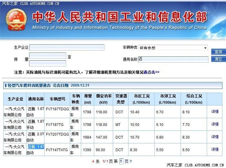This screenshot has width=226, height=168.
Task: Click the page number 1 box
Action: 121,161
